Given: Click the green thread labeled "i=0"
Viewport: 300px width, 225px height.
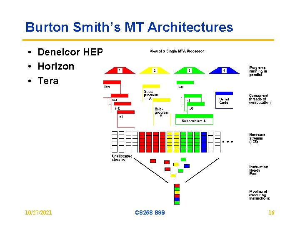Looking at the screenshot, I should coord(196,106).
